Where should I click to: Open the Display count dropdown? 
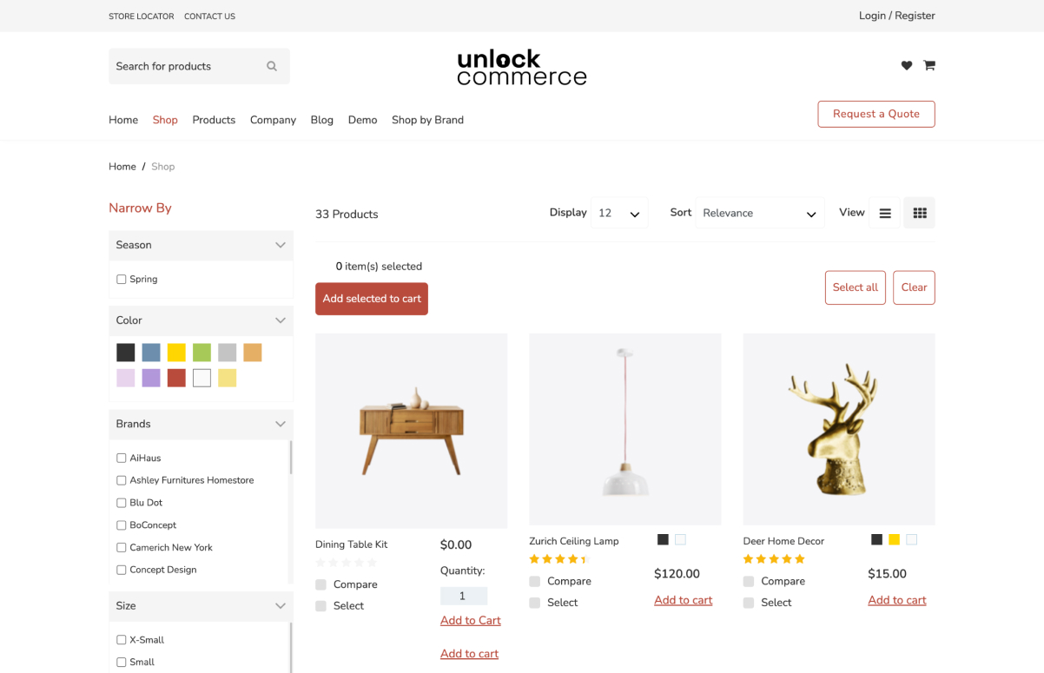pos(619,213)
